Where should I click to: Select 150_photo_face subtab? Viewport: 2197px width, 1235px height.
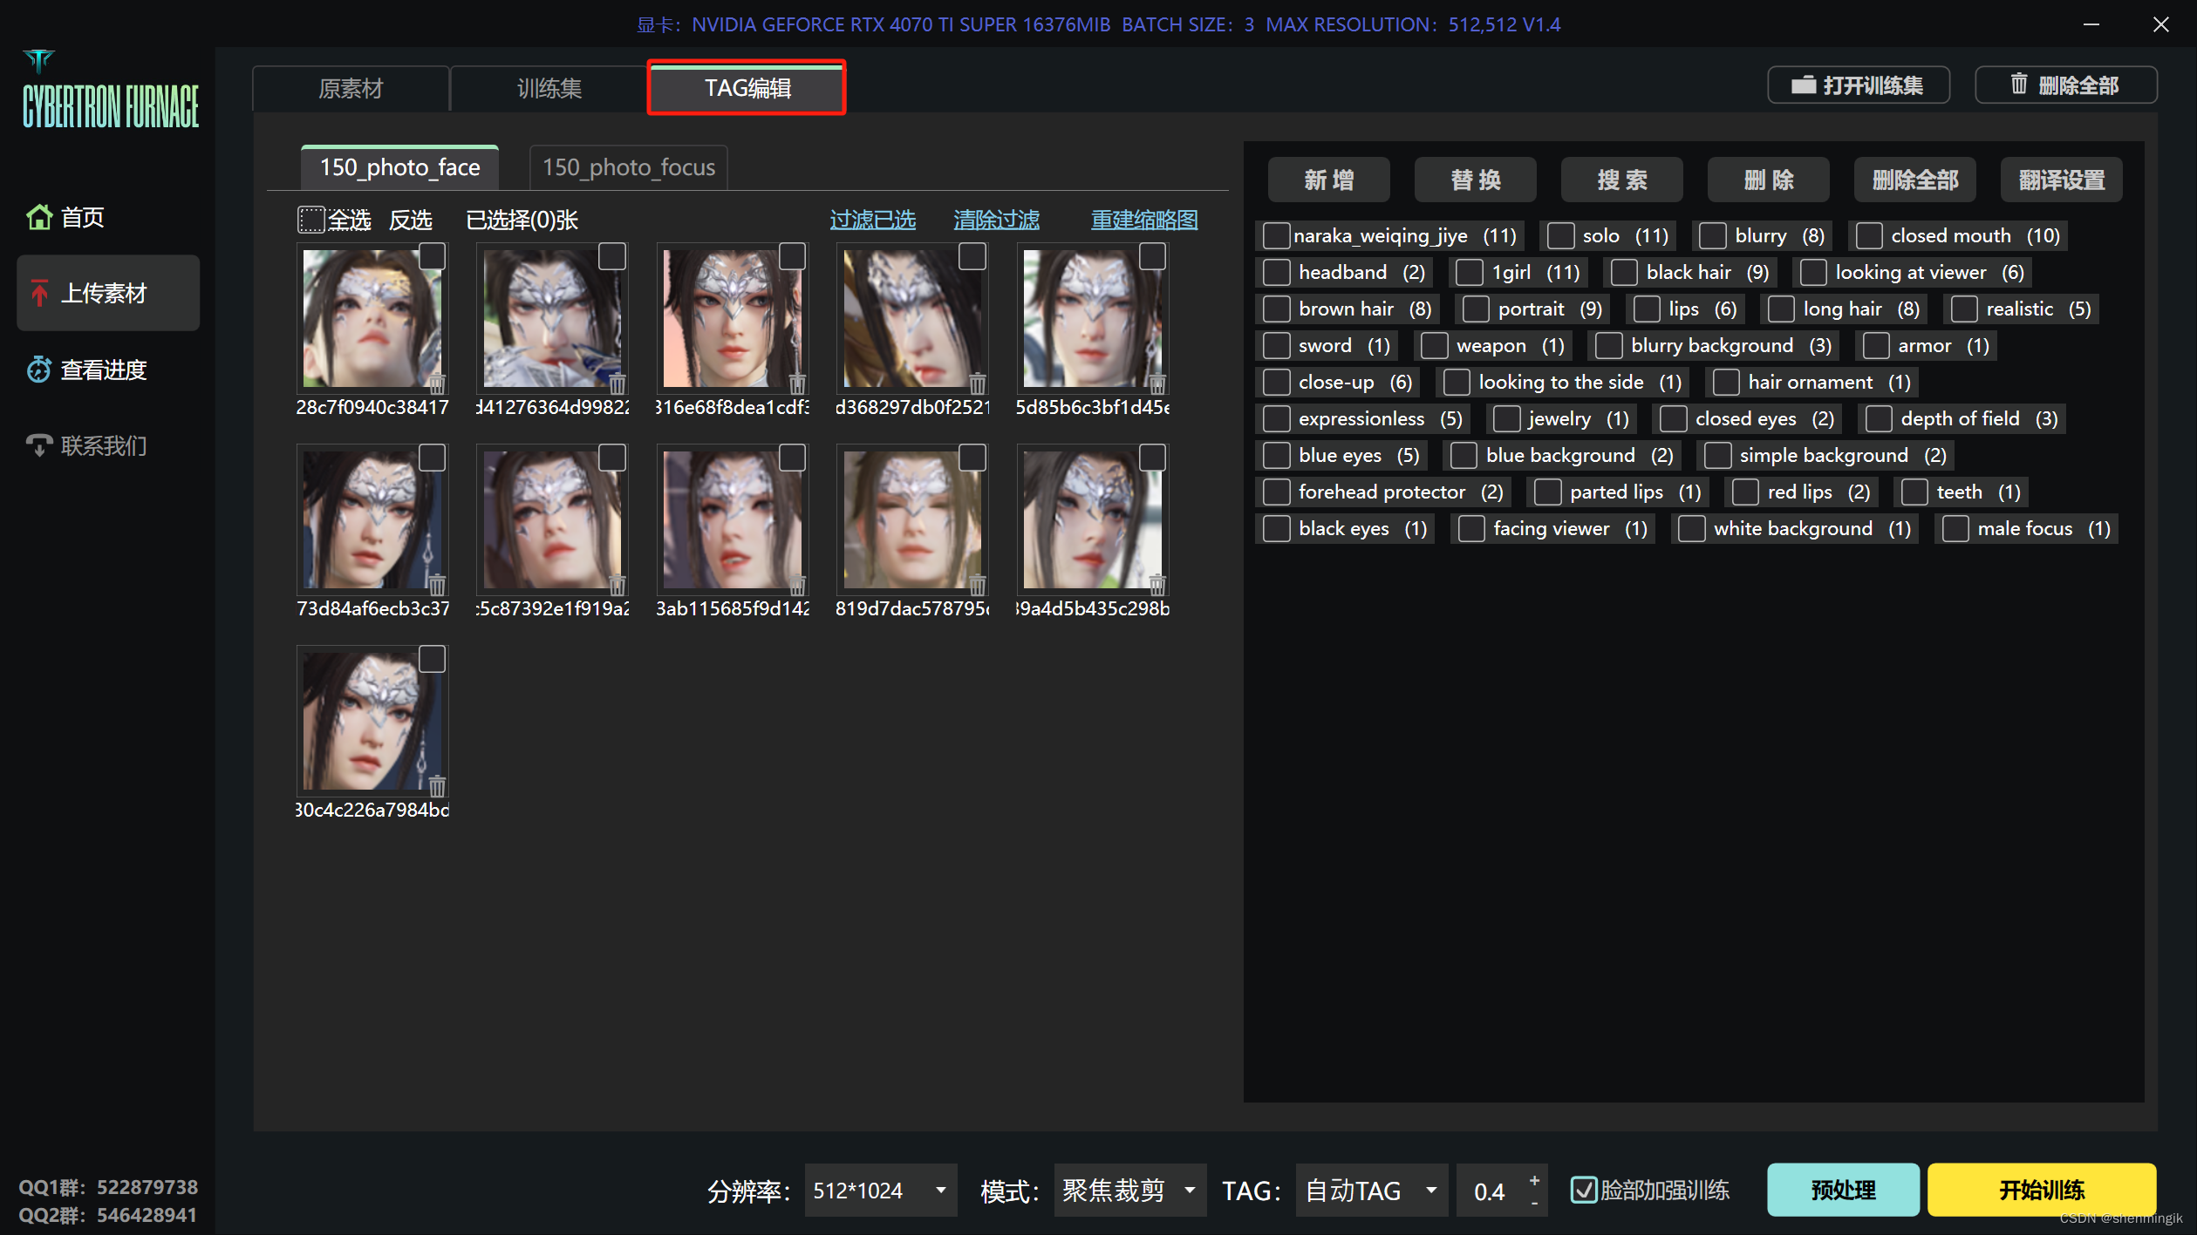(x=399, y=167)
